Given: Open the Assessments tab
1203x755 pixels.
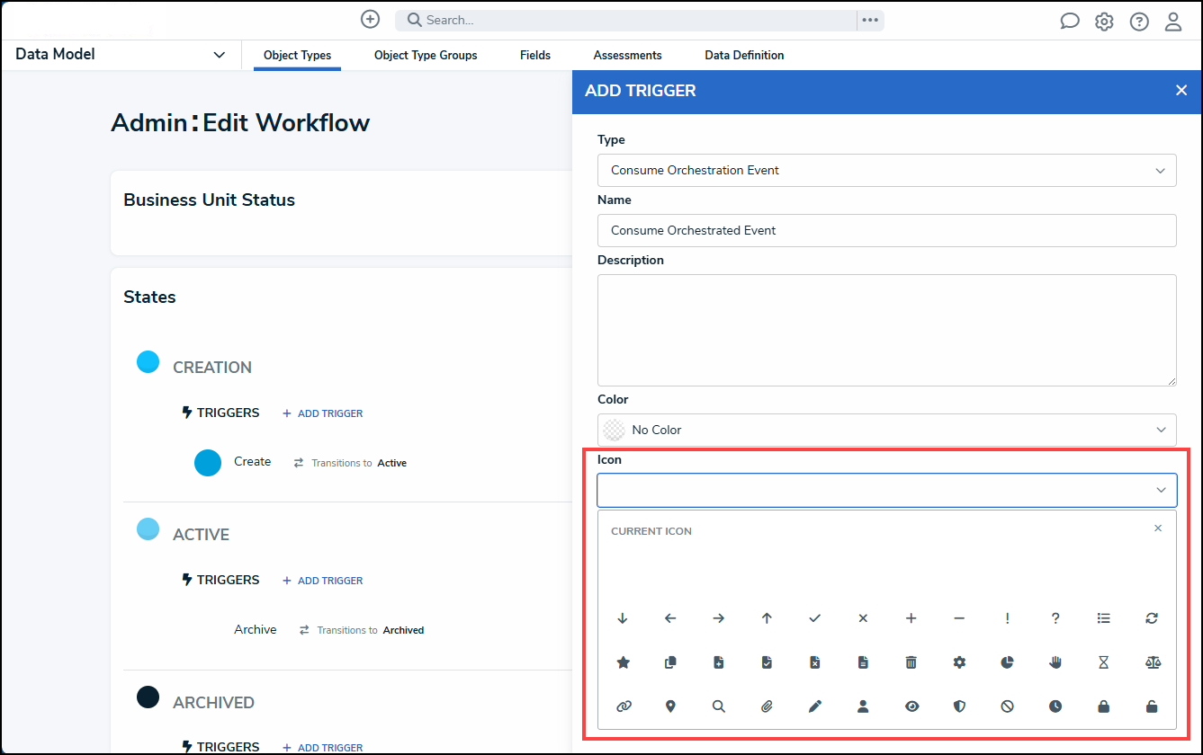Looking at the screenshot, I should pos(627,56).
